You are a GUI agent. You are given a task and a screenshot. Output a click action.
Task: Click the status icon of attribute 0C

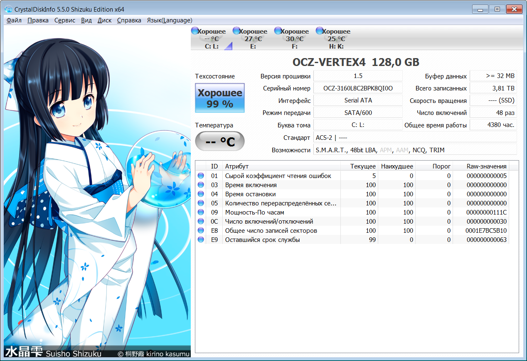click(201, 222)
